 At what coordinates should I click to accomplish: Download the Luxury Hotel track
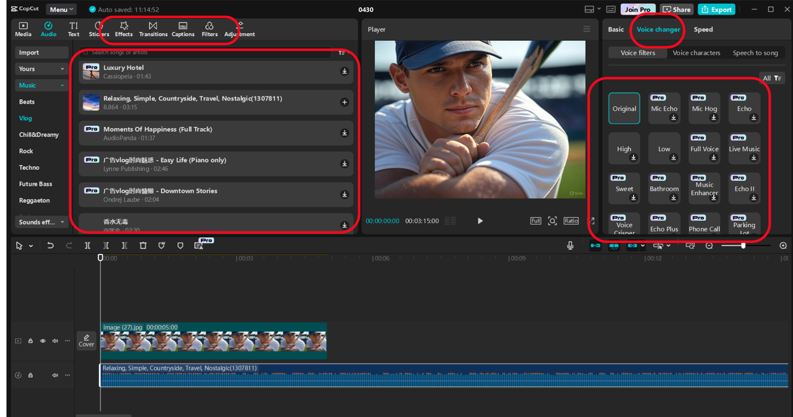pos(344,71)
